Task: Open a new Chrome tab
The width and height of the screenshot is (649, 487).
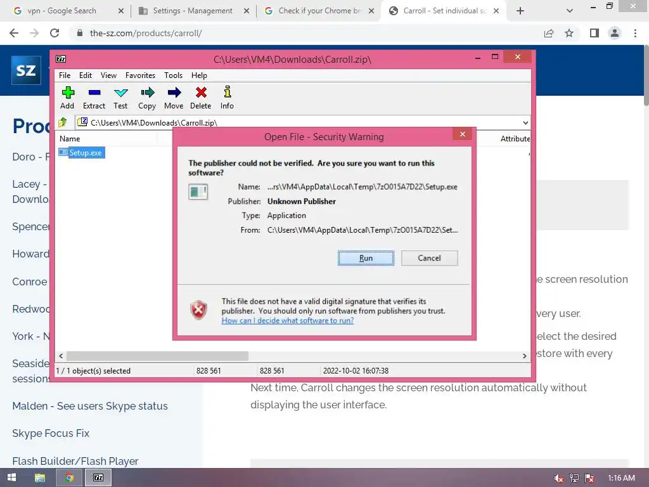Action: (520, 11)
